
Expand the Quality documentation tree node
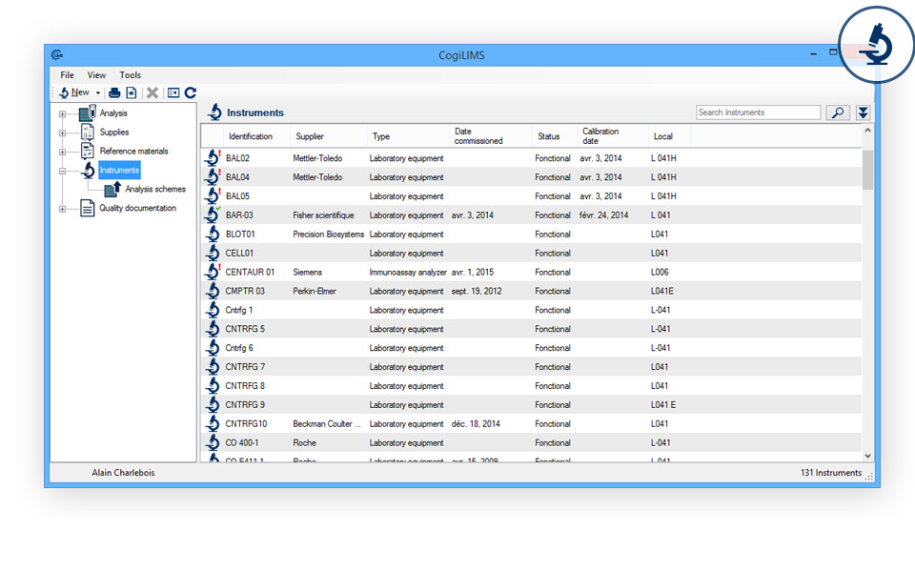[x=62, y=209]
